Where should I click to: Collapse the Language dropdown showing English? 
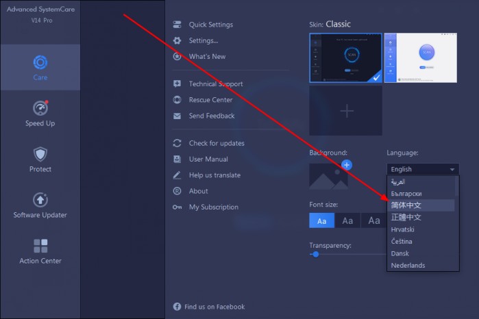click(x=423, y=169)
